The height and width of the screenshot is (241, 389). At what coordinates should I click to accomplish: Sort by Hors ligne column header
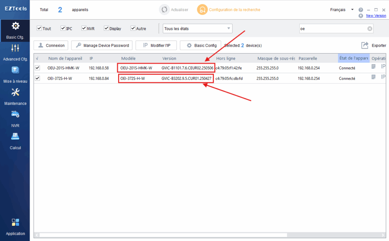(x=226, y=58)
